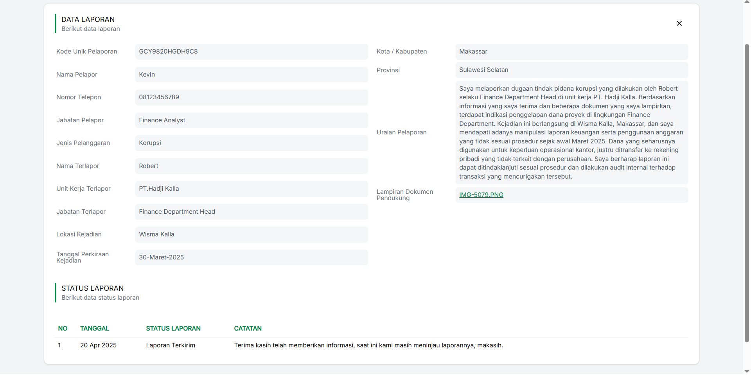
Task: Click the Lokasi Kejadian field Wisma Kalla
Action: 251,234
